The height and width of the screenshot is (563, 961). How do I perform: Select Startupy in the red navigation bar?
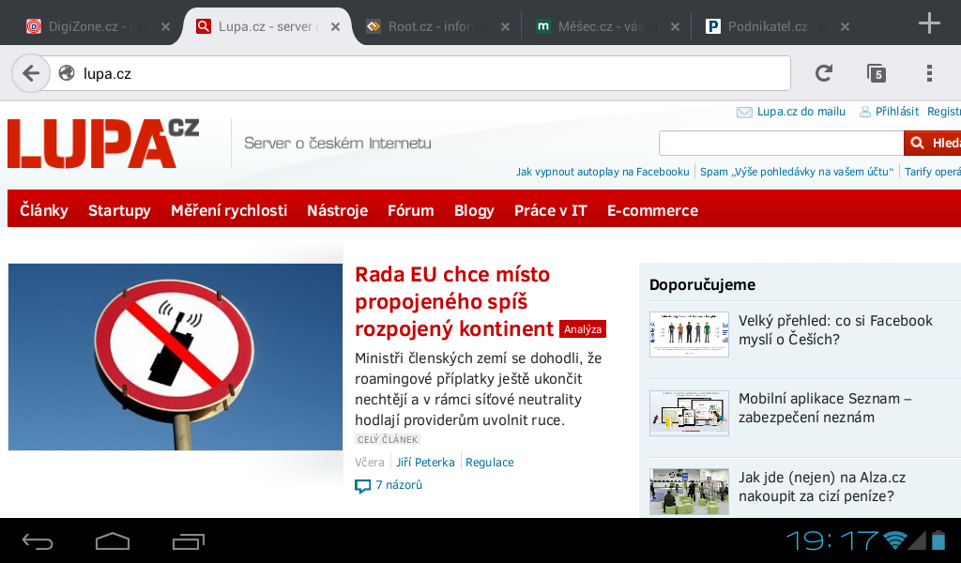point(119,210)
